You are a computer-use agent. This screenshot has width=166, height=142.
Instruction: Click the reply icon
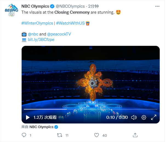pos(24,135)
